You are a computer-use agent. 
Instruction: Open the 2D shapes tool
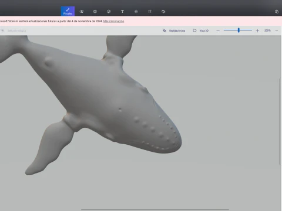coord(82,12)
